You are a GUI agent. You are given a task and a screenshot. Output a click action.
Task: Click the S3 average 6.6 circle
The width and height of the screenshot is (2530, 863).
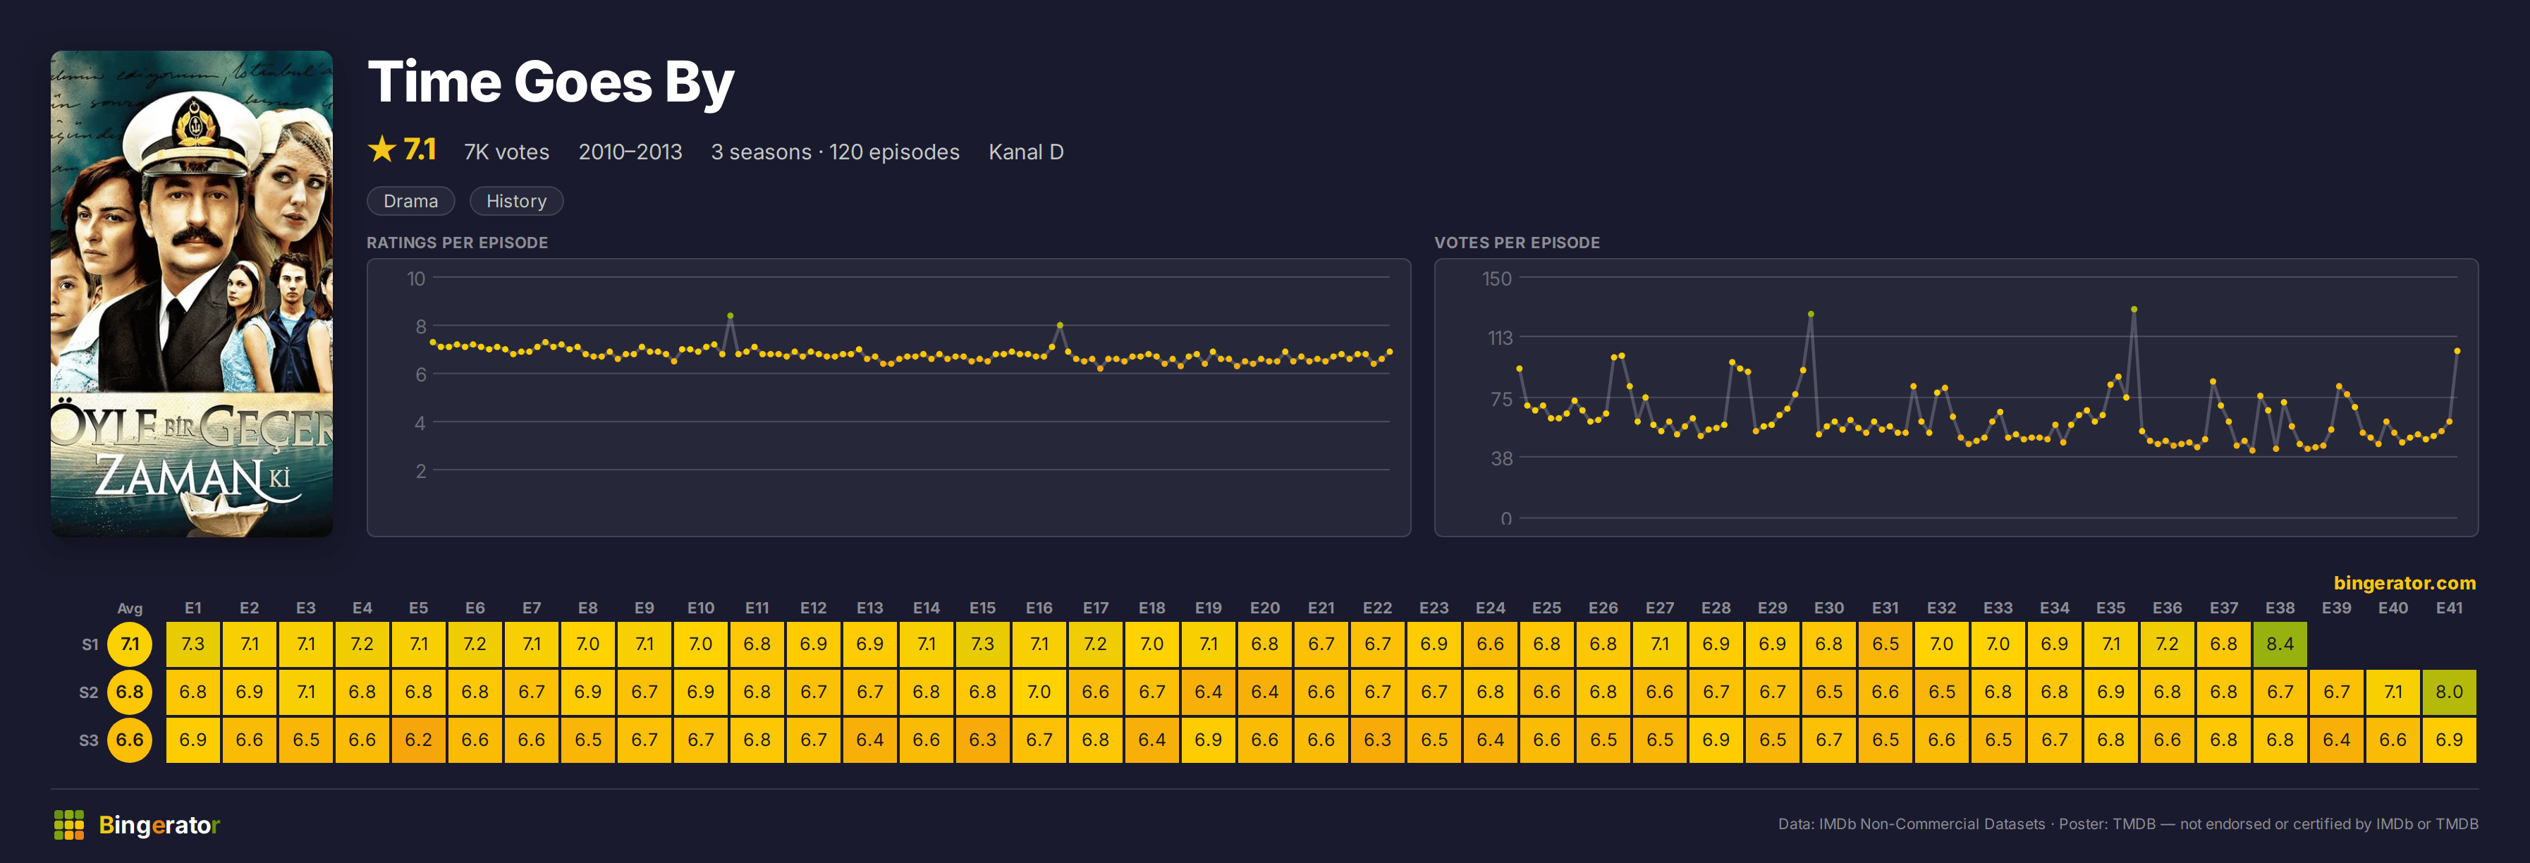point(130,740)
